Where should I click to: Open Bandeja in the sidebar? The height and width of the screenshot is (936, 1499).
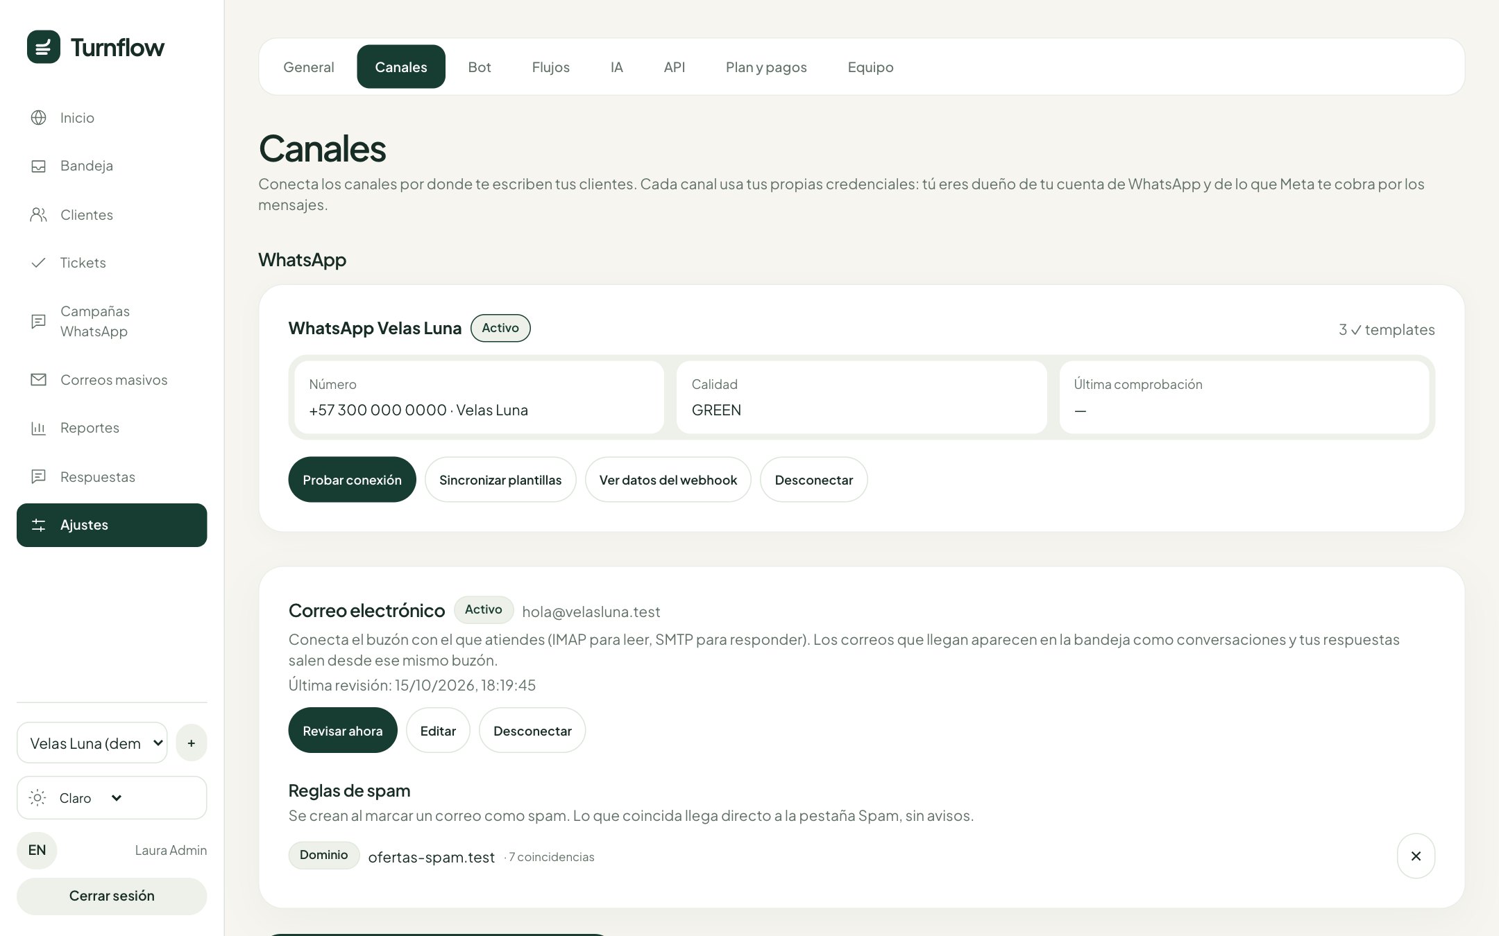pyautogui.click(x=112, y=166)
